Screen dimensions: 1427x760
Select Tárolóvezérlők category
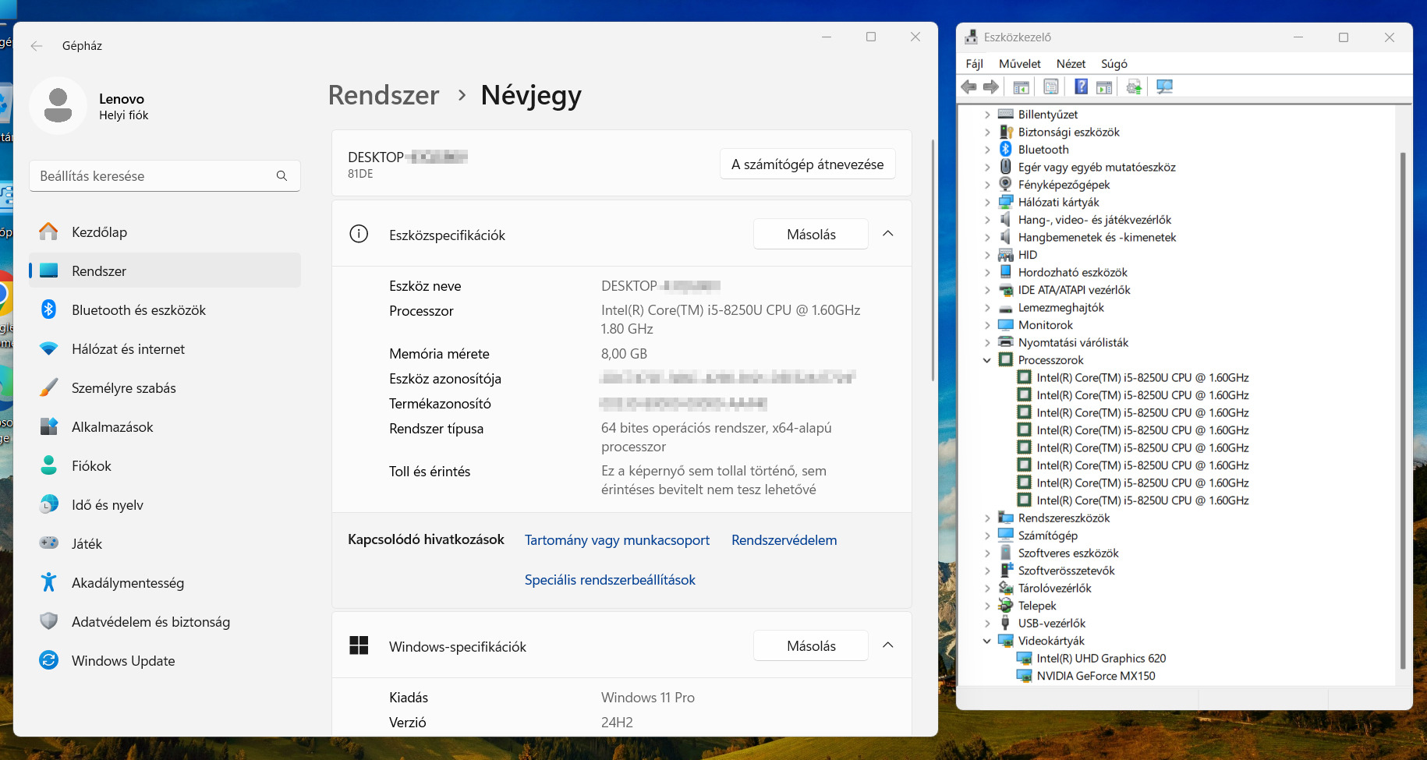1054,589
